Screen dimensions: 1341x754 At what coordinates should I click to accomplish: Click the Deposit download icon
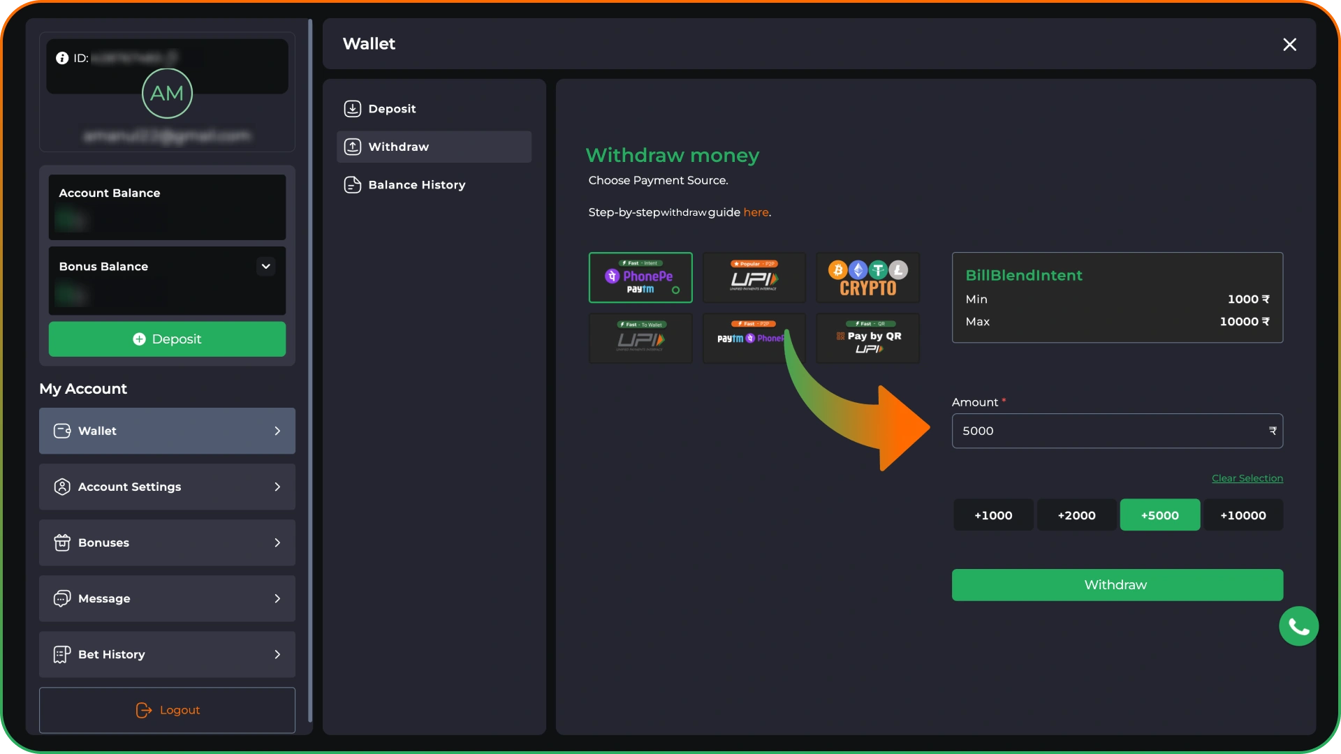coord(353,109)
